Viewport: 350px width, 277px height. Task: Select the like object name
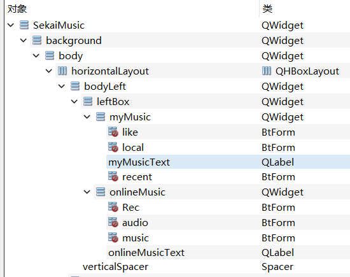(x=130, y=132)
